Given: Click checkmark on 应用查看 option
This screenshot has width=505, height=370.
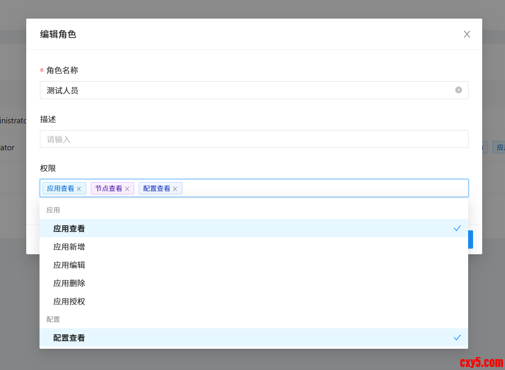Looking at the screenshot, I should pyautogui.click(x=457, y=228).
